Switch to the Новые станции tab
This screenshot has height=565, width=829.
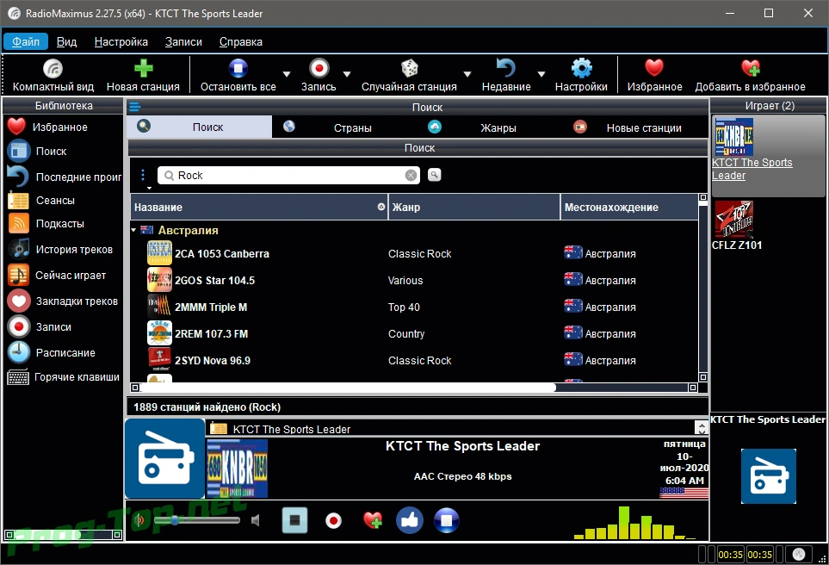coord(634,127)
